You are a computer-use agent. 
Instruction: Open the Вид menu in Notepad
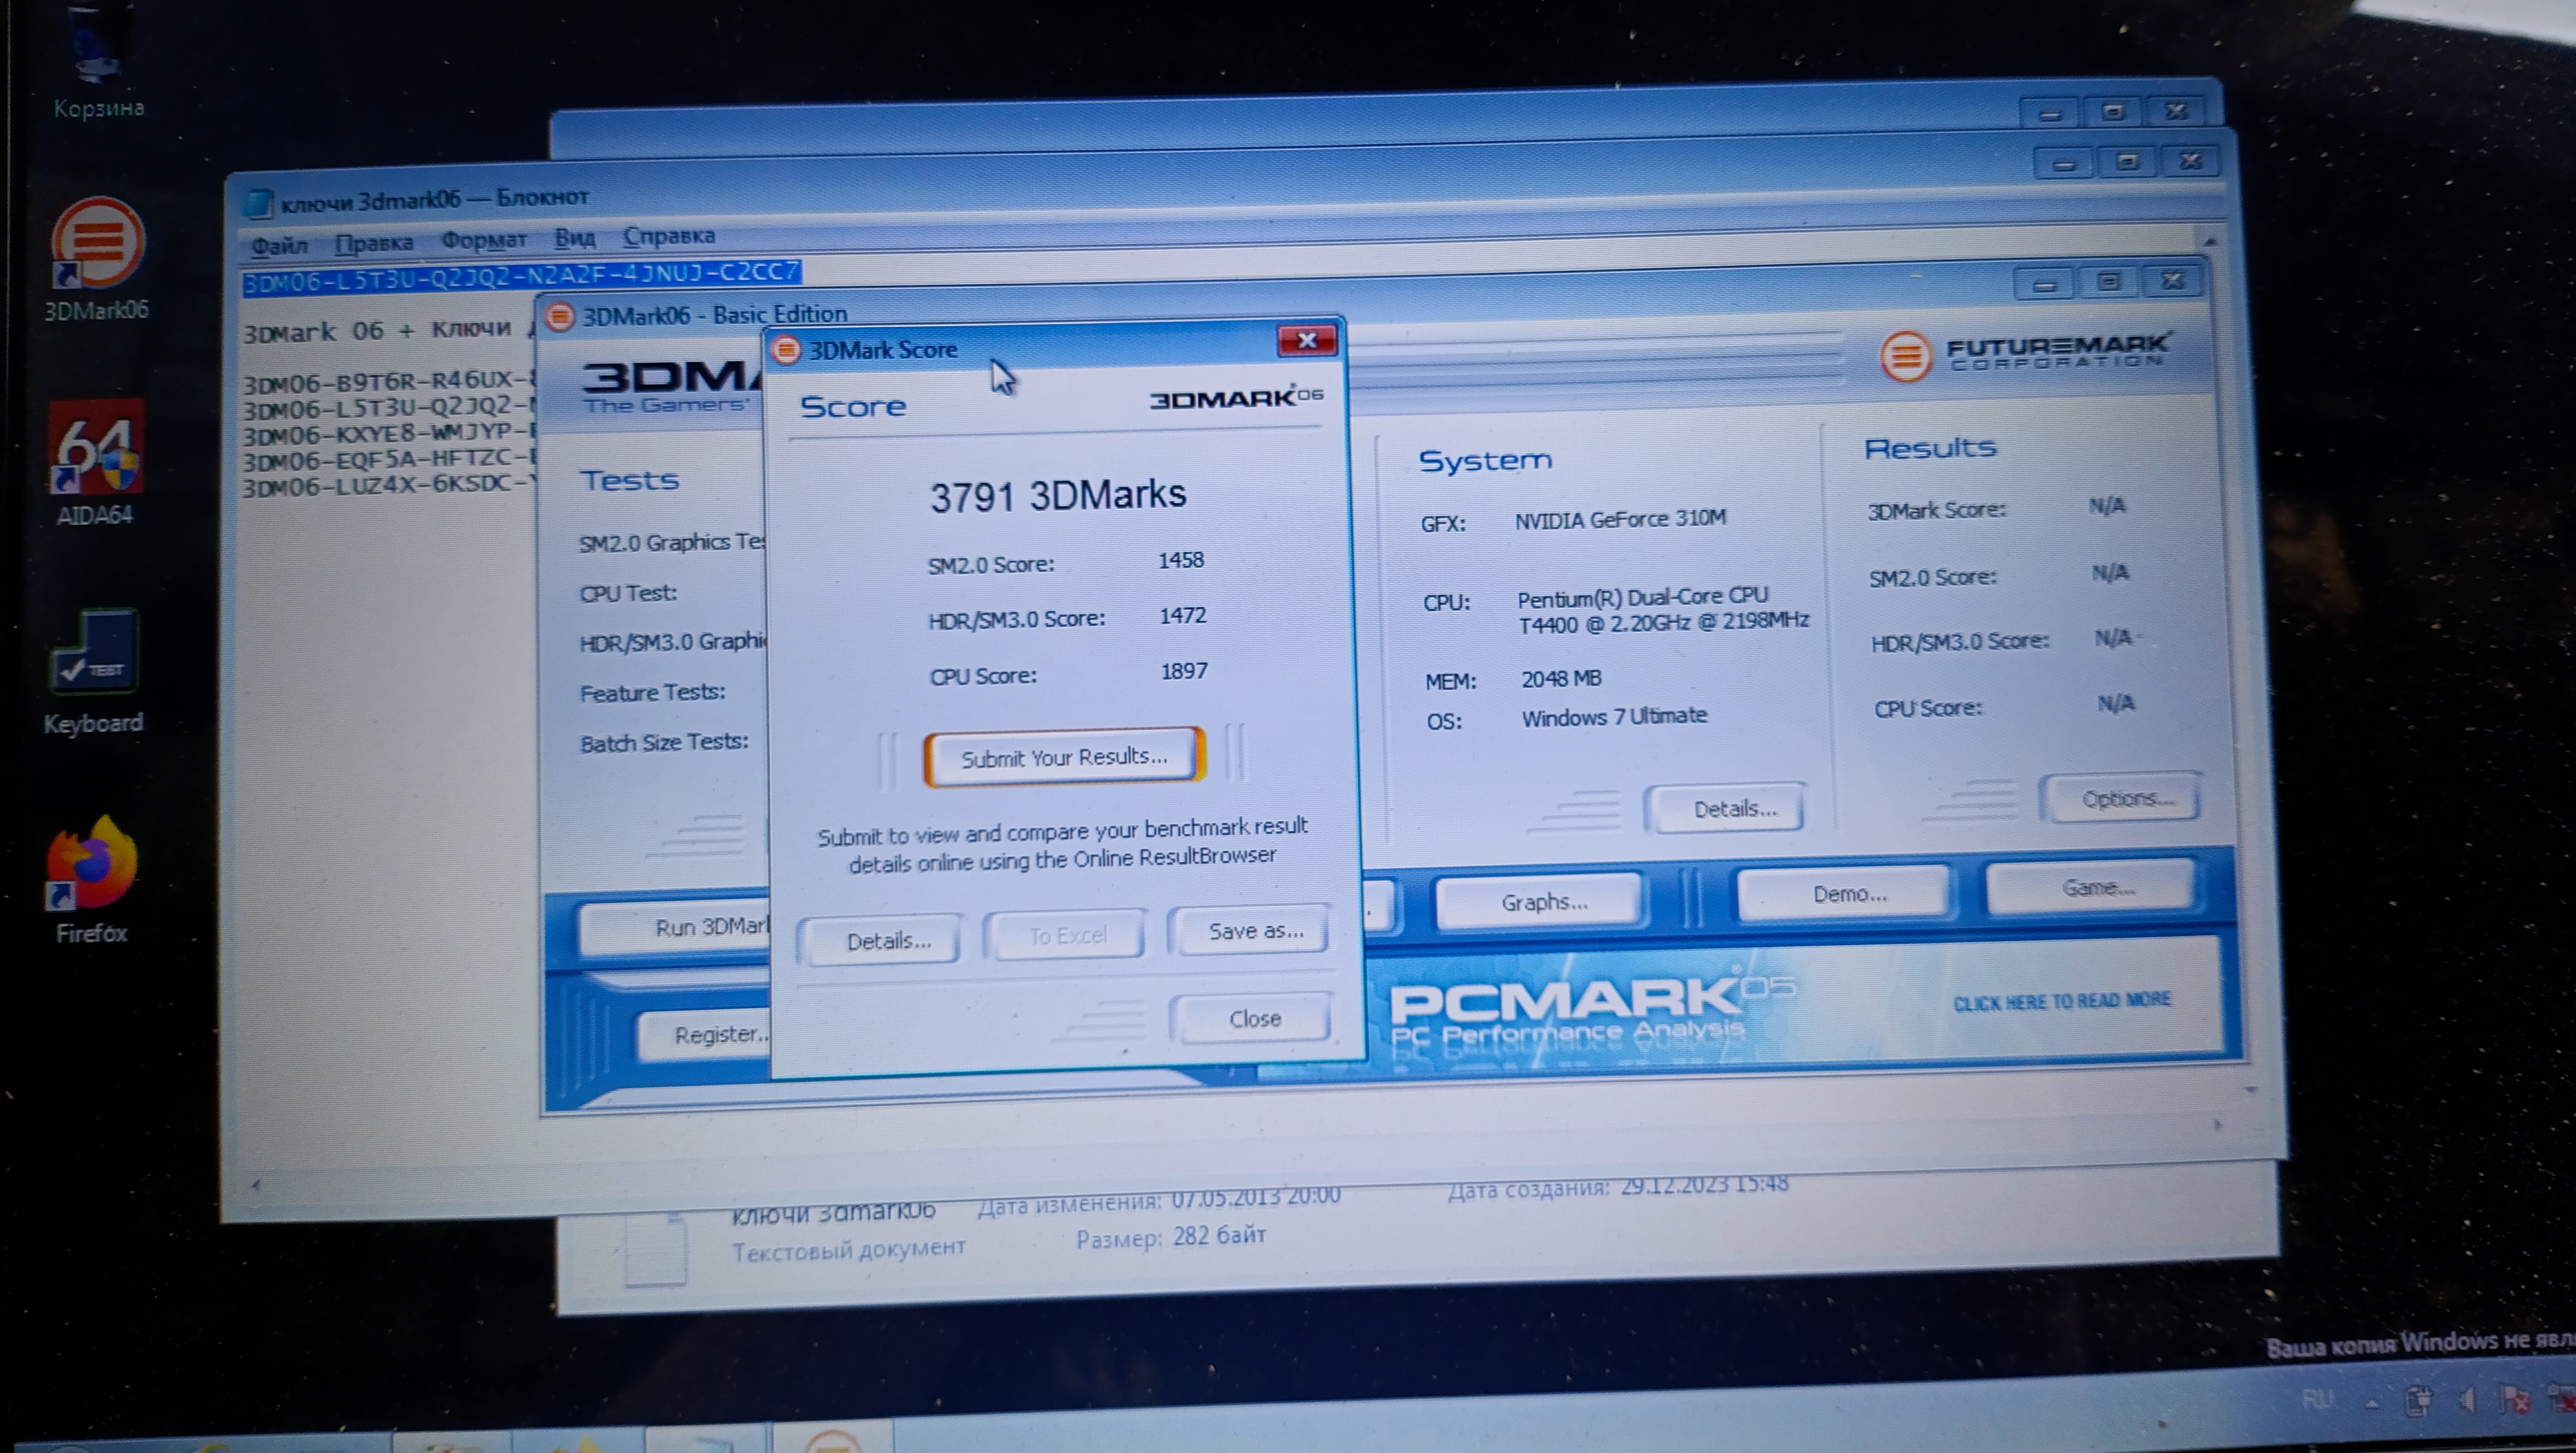[575, 238]
